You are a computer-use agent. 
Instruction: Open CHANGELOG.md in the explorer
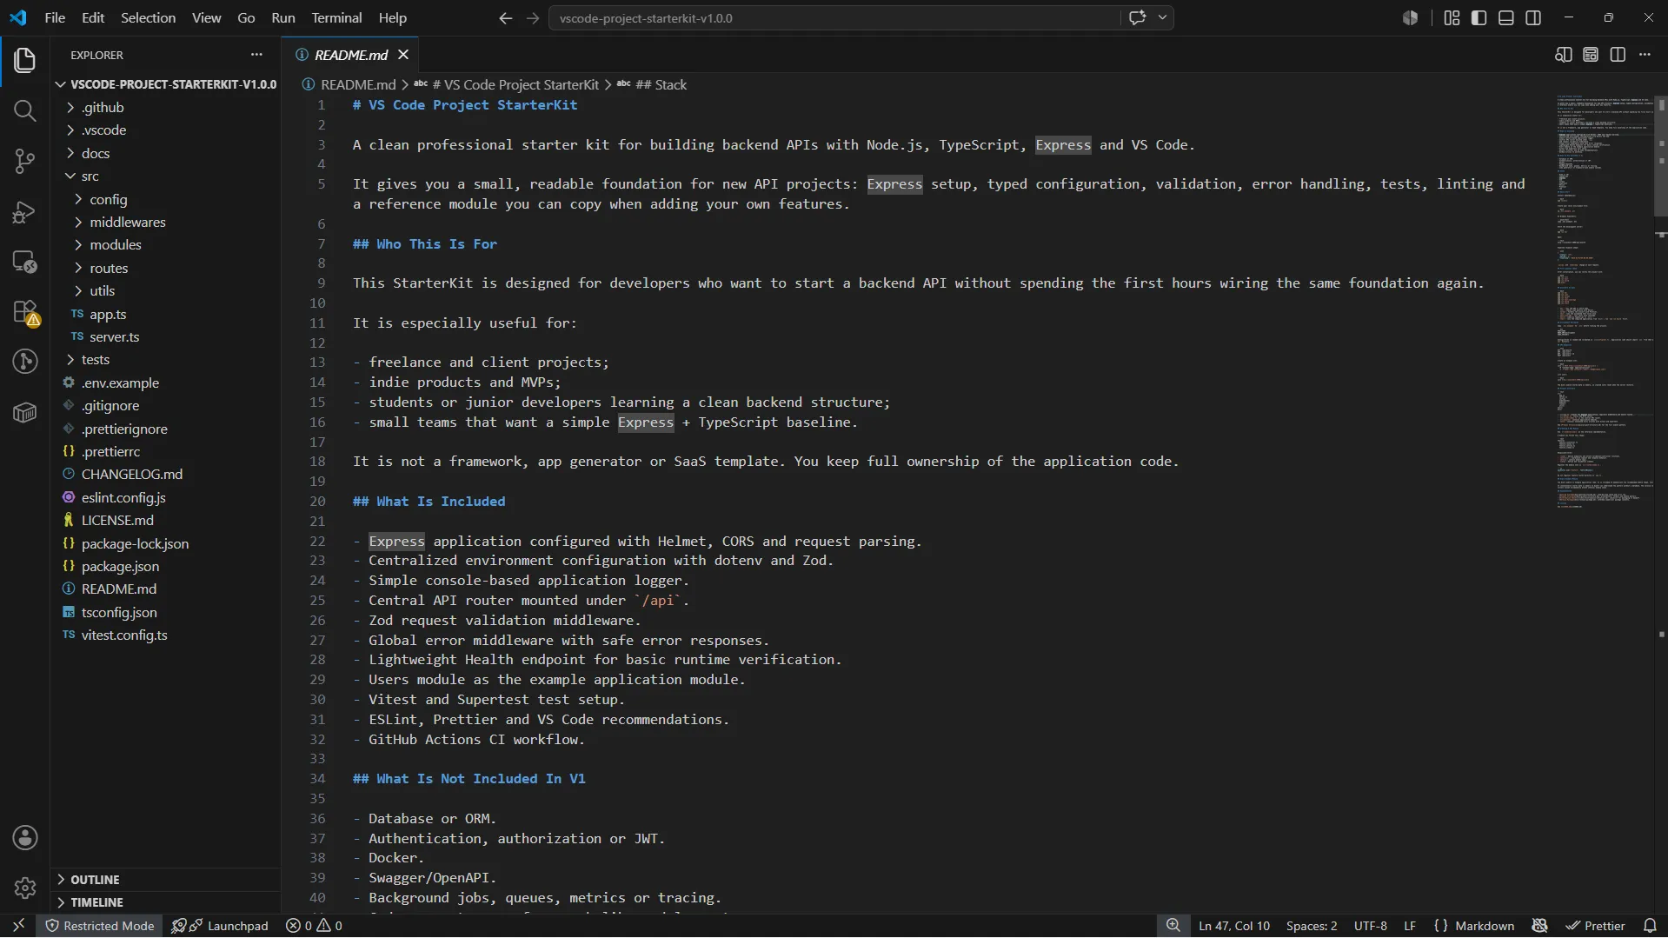pos(165,474)
